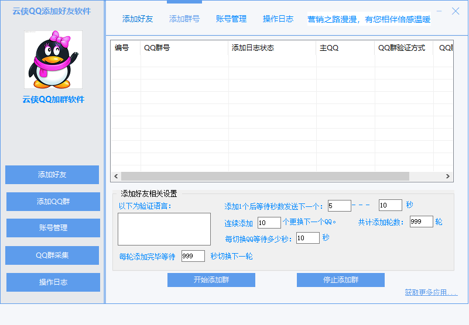Viewport: 469px width, 325px height.
Task: Focus the minimum wait seconds field showing 5
Action: click(340, 206)
